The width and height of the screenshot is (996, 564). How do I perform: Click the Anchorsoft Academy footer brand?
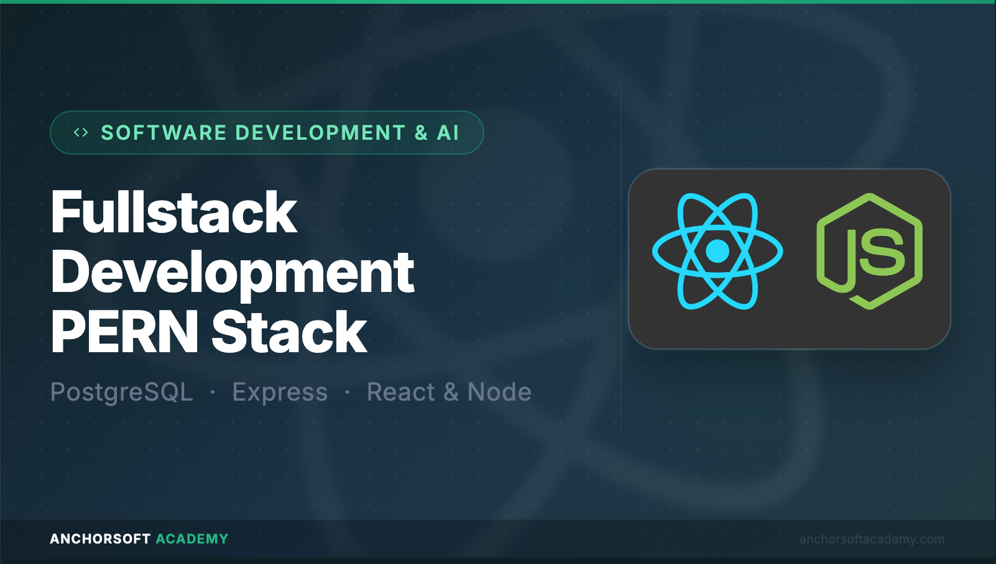(139, 539)
